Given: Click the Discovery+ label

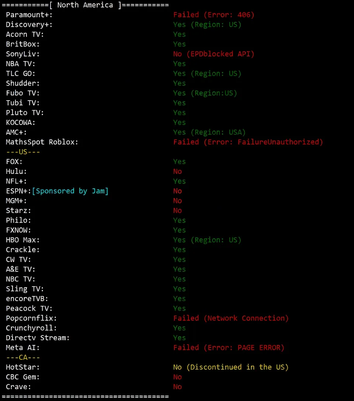Looking at the screenshot, I should click(29, 25).
